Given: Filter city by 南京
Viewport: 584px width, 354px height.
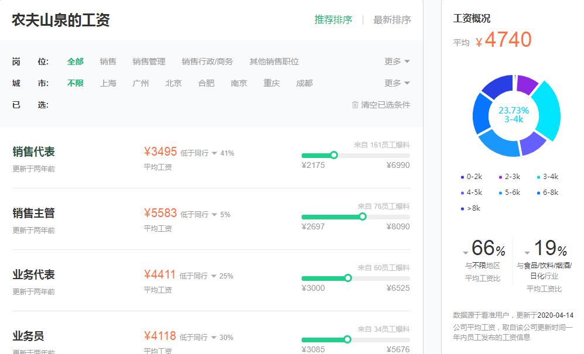Looking at the screenshot, I should pos(239,83).
